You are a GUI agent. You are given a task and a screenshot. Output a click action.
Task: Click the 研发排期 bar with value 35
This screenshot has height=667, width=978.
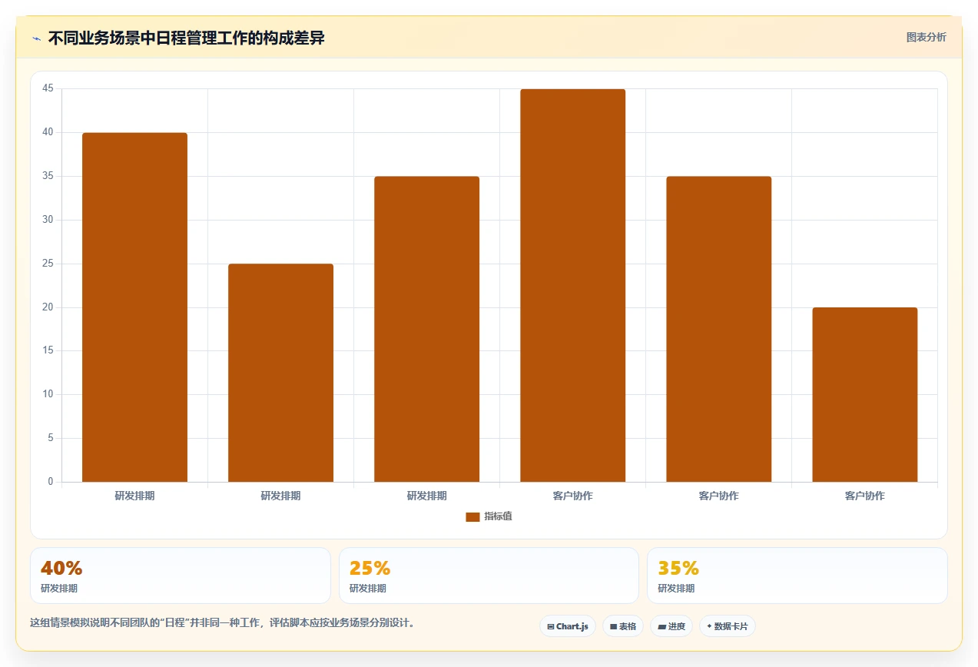pos(426,329)
